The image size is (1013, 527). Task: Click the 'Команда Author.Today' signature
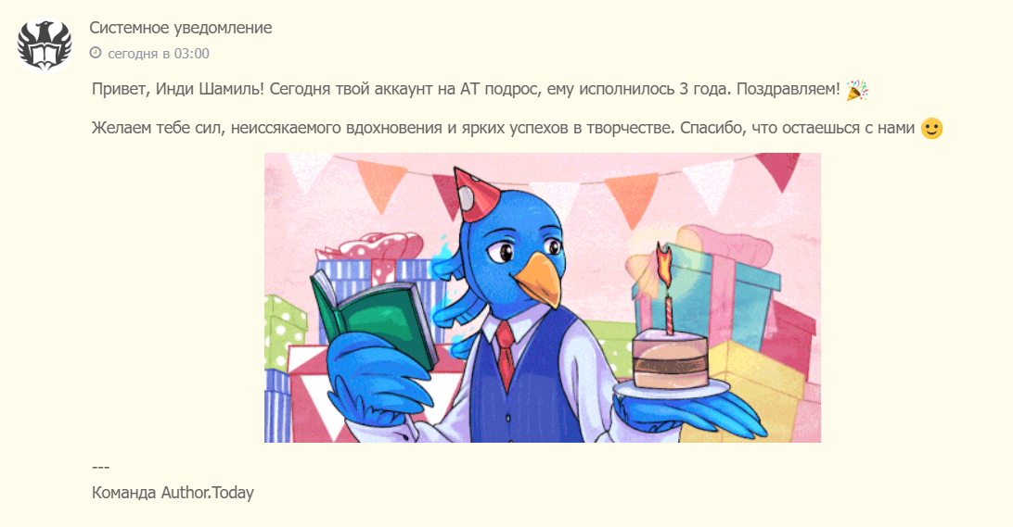173,493
